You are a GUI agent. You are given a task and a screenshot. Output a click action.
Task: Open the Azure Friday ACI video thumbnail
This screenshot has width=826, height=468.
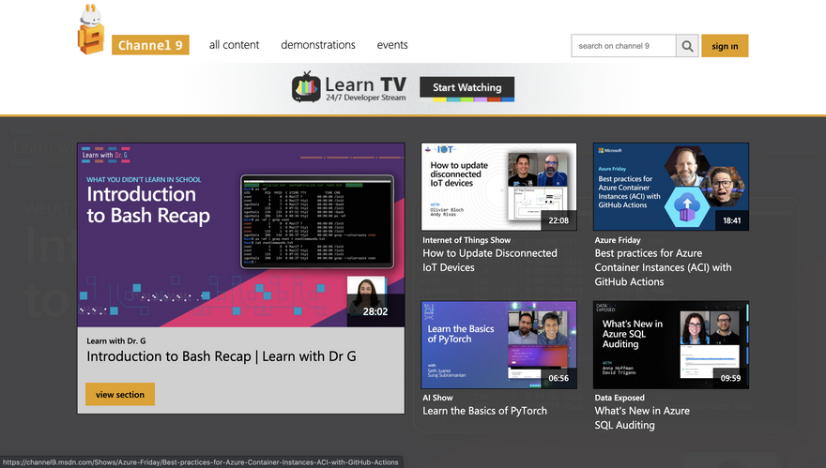(x=670, y=187)
